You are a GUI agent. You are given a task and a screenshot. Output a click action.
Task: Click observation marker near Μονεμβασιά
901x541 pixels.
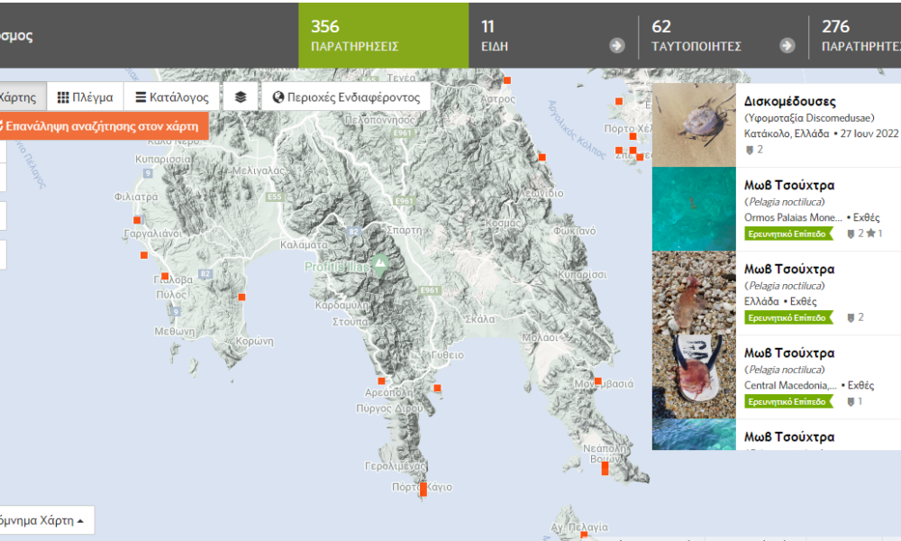click(x=598, y=381)
